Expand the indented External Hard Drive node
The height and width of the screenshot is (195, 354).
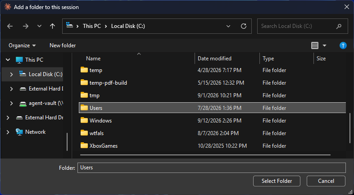pos(11,89)
